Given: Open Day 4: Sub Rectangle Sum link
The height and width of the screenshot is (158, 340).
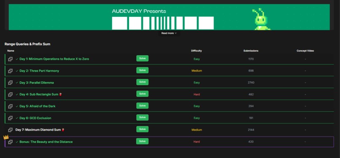Looking at the screenshot, I should coord(39,94).
